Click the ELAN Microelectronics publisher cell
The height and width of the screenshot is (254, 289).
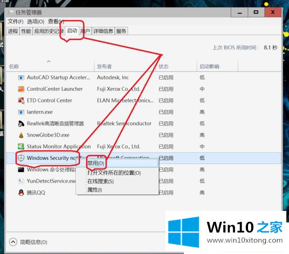(125, 100)
